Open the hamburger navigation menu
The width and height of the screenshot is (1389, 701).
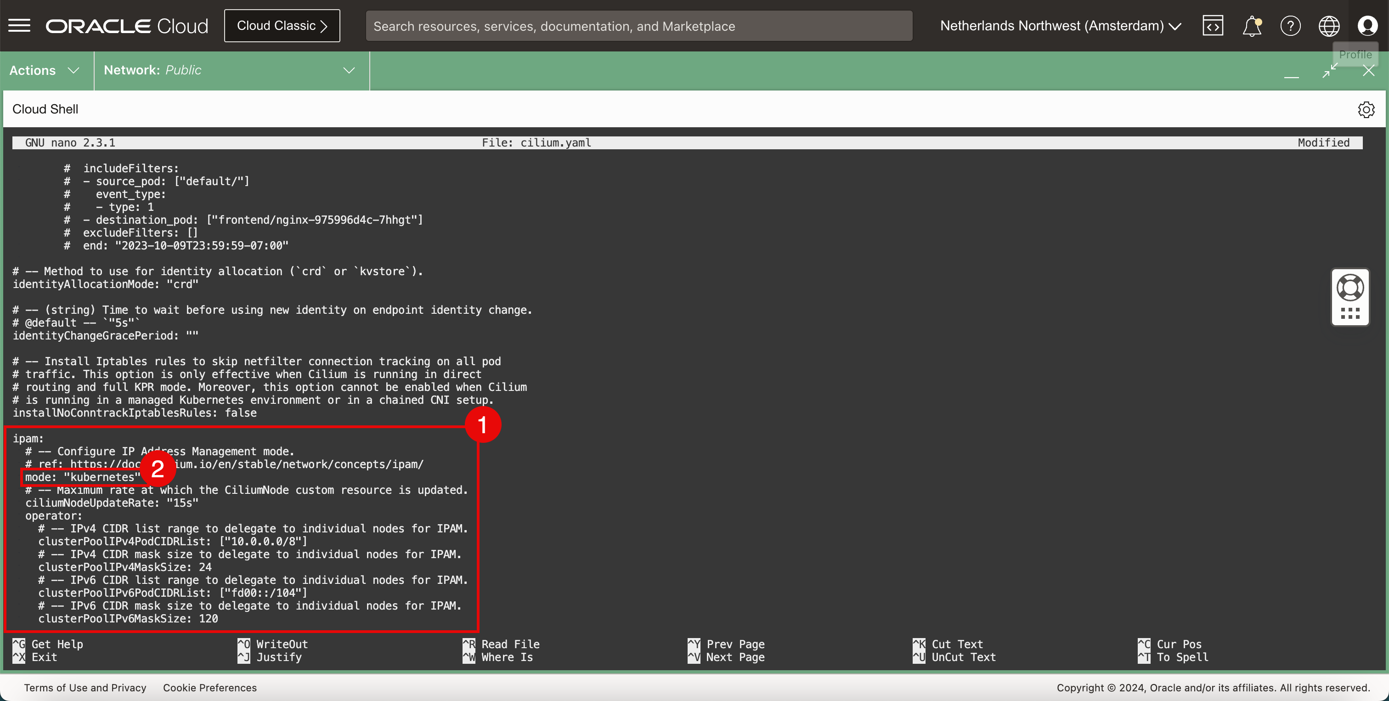pos(19,25)
